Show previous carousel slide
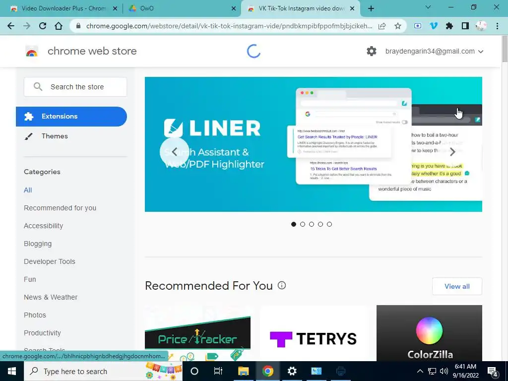The height and width of the screenshot is (381, 508). pyautogui.click(x=174, y=152)
